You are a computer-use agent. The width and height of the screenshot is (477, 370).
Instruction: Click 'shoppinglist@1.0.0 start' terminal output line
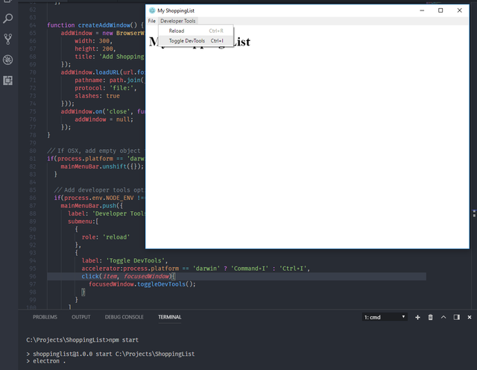tap(110, 354)
